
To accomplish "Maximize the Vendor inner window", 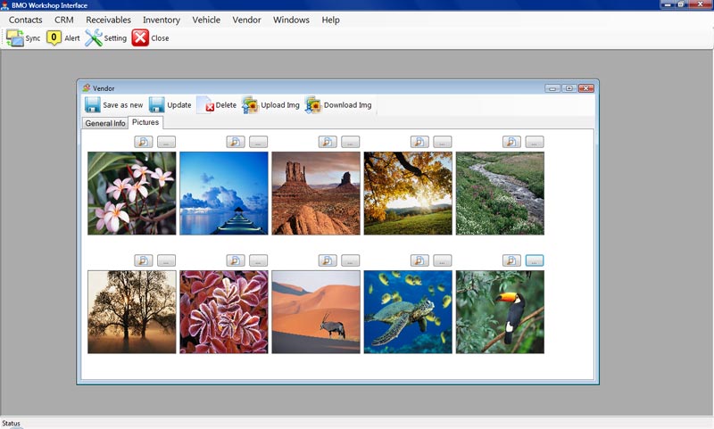I will (569, 88).
